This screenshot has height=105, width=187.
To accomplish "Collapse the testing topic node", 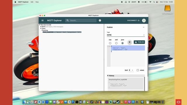I will coord(42,30).
